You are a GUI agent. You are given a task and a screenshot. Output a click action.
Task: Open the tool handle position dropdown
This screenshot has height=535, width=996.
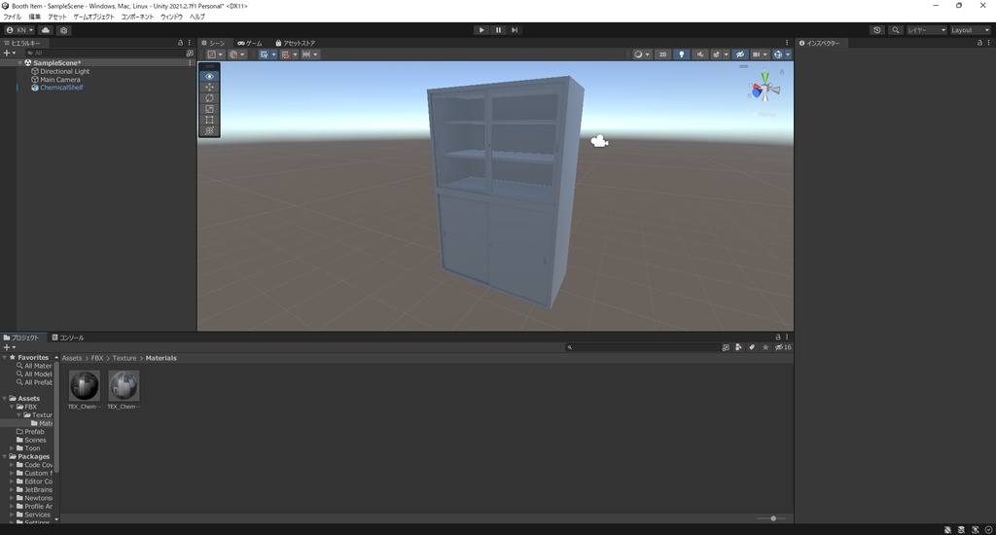(215, 54)
